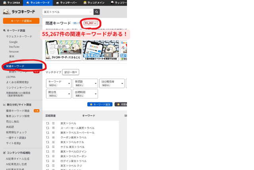Image resolution: width=254 pixels, height=170 pixels.
Task: Open the list menu icon for スーパーセール楽天トラベル
Action: click(53, 128)
